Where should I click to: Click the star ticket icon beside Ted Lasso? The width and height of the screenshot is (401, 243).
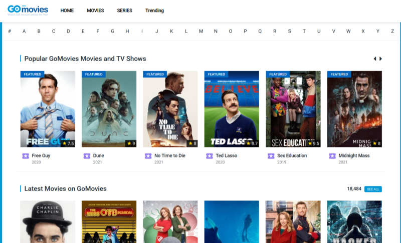coord(210,156)
